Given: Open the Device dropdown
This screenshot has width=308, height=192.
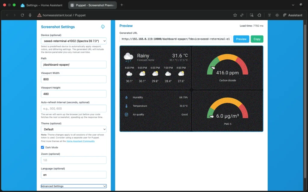Looking at the screenshot, I should point(74,41).
